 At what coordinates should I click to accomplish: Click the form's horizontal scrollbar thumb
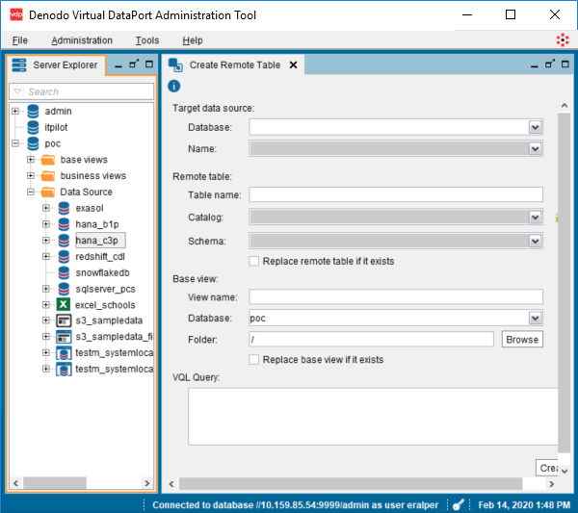point(351,483)
